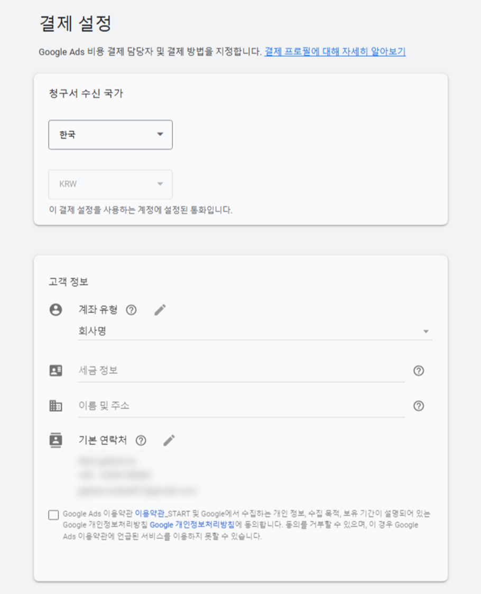
Task: Check the Google Ads 이용약관 agreement checkbox
Action: point(53,515)
